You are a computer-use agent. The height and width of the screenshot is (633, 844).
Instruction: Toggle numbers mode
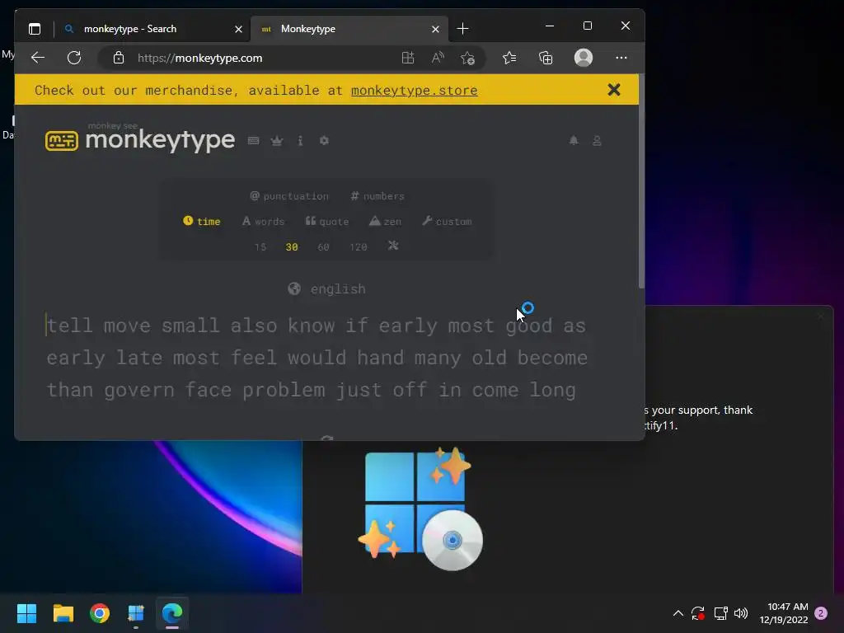(377, 196)
